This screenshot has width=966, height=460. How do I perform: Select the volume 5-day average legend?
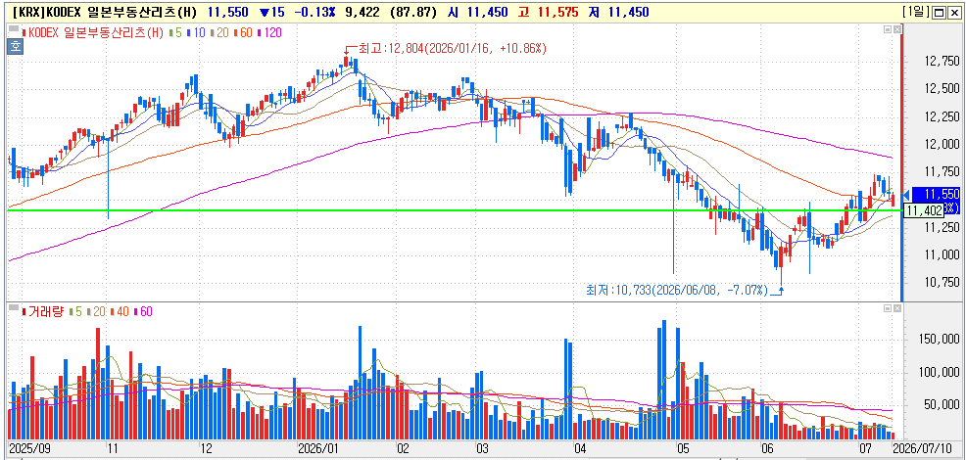coord(76,311)
